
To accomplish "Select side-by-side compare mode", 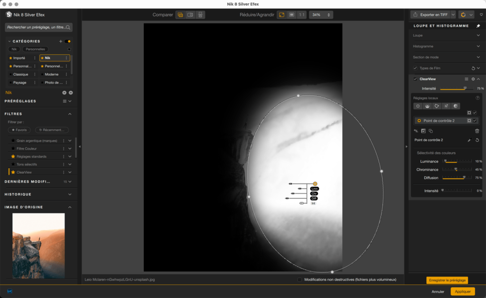I will click(200, 15).
